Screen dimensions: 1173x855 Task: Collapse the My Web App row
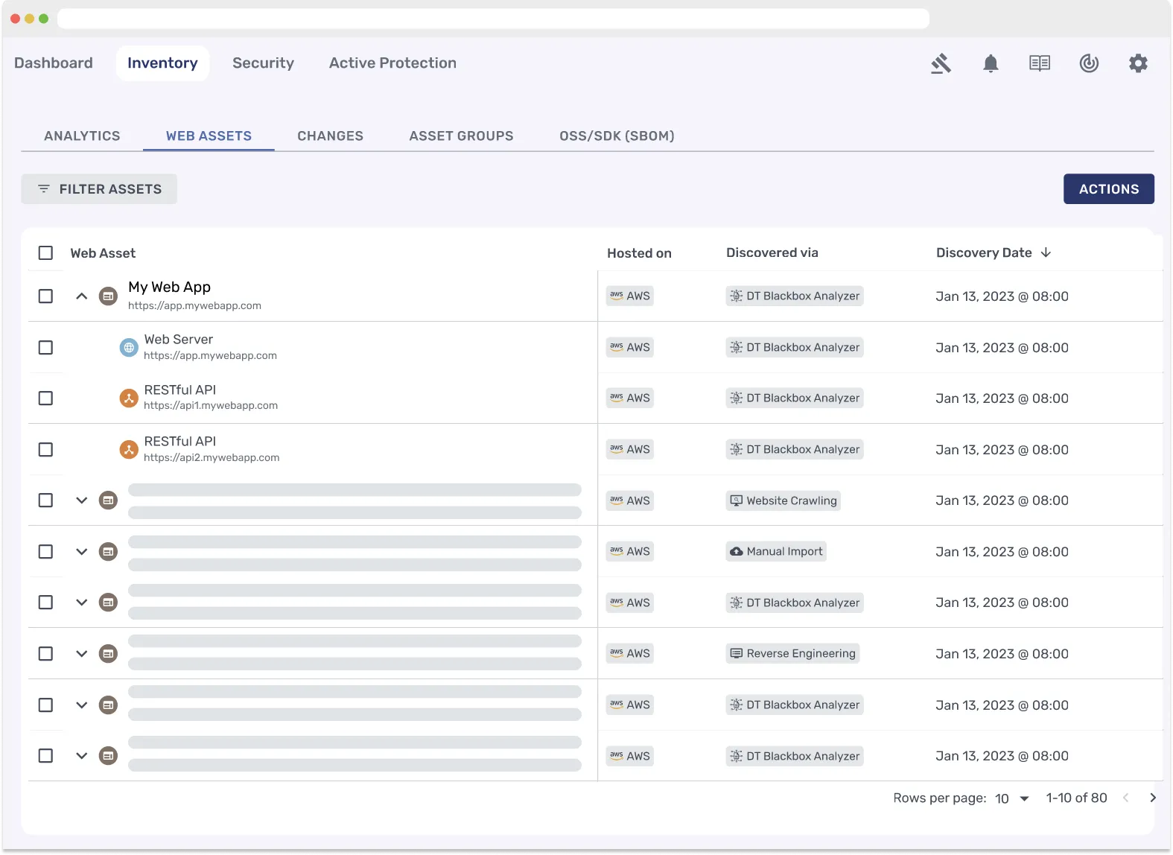(82, 296)
